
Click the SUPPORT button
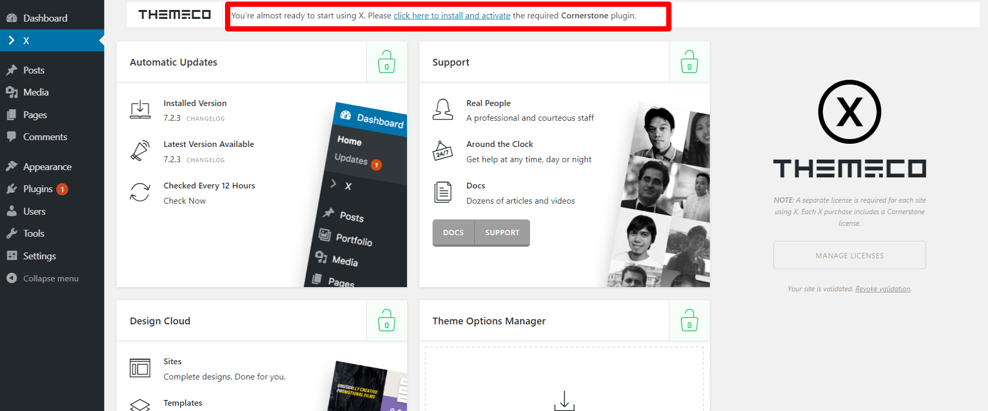pos(502,233)
